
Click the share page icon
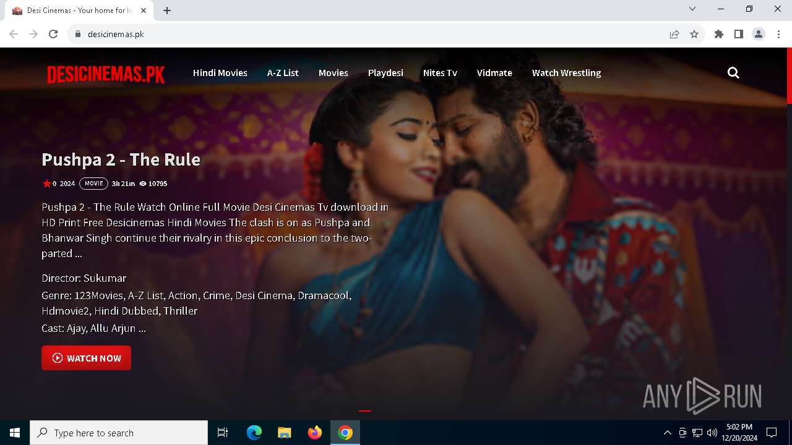pyautogui.click(x=674, y=34)
